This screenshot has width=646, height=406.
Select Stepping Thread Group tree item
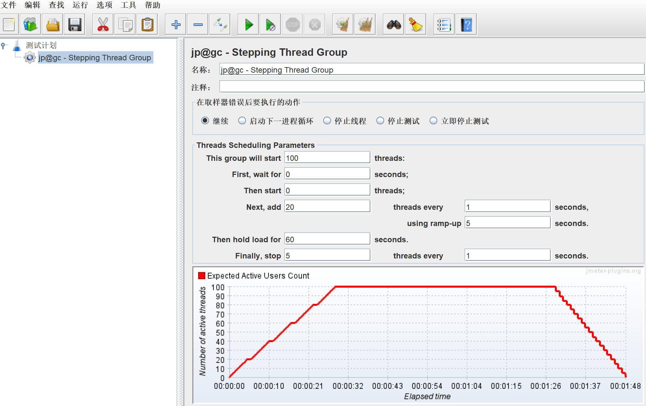95,58
